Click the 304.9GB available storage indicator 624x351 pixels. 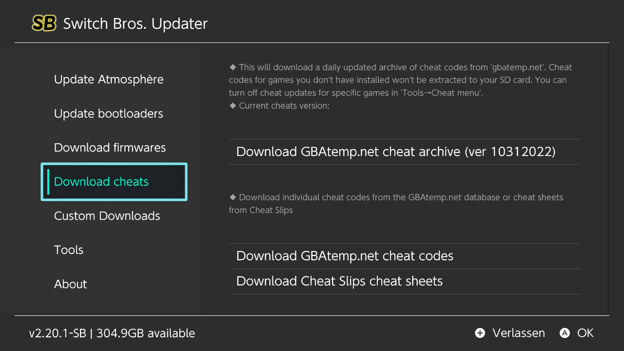click(x=147, y=333)
